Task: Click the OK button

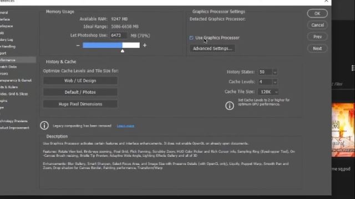Action: [317, 13]
